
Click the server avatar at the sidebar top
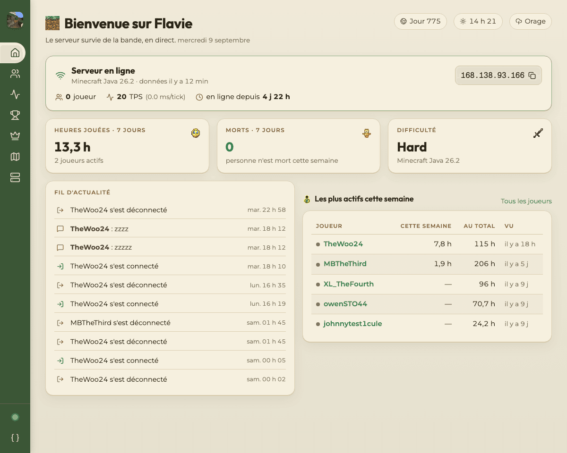point(15,21)
